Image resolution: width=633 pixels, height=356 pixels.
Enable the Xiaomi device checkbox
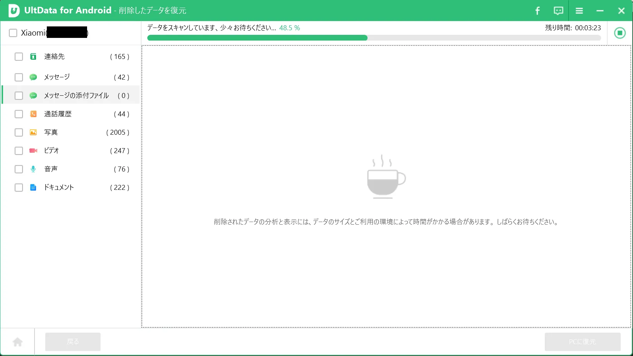(x=13, y=33)
